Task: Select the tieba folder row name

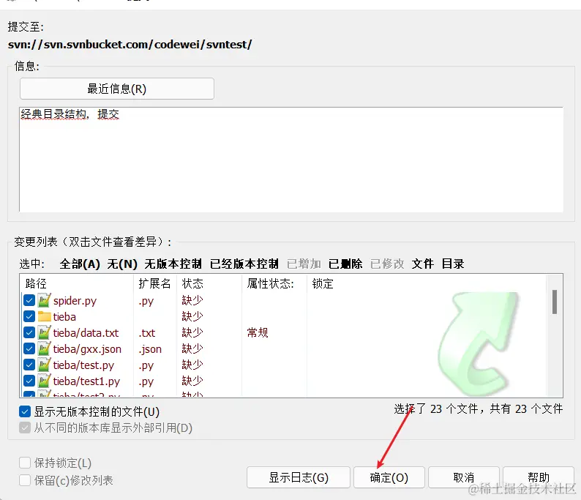Action: click(64, 317)
